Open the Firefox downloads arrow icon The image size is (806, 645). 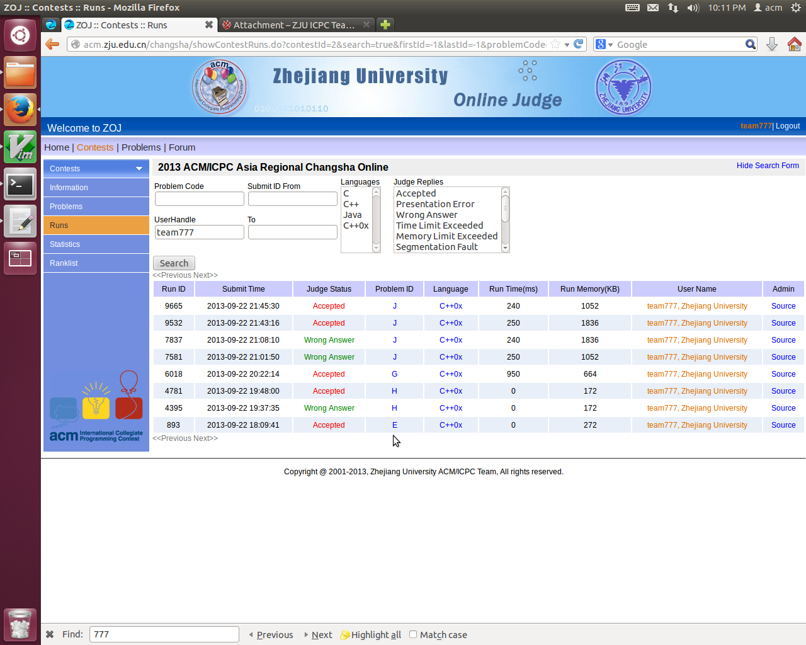point(772,44)
